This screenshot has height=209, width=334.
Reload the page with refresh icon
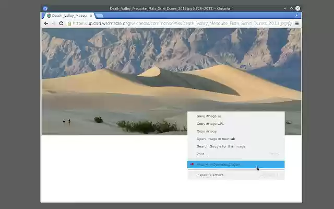click(x=61, y=24)
